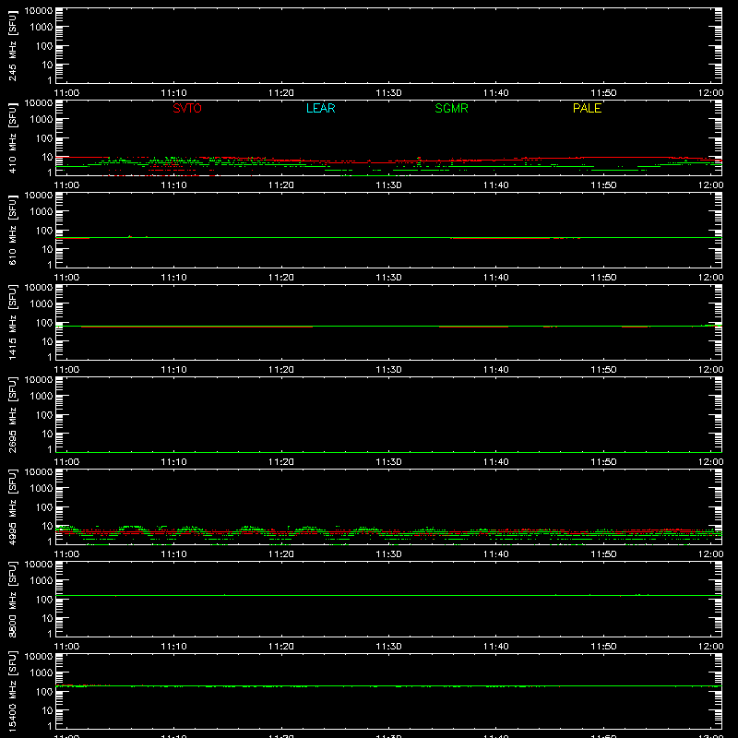The width and height of the screenshot is (738, 738).
Task: Select the 245 MHz [SFU] axis title
Action: pyautogui.click(x=12, y=46)
